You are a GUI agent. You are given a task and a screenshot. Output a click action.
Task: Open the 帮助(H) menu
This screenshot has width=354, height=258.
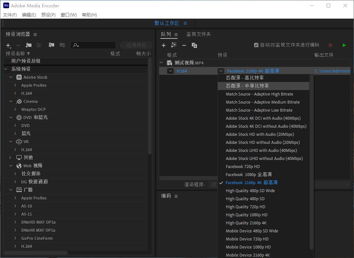pos(89,15)
